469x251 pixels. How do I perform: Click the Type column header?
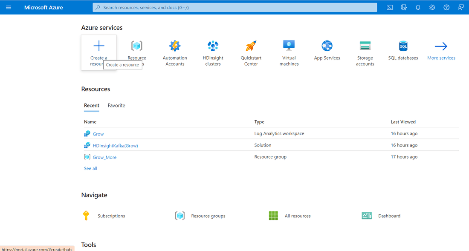click(259, 121)
